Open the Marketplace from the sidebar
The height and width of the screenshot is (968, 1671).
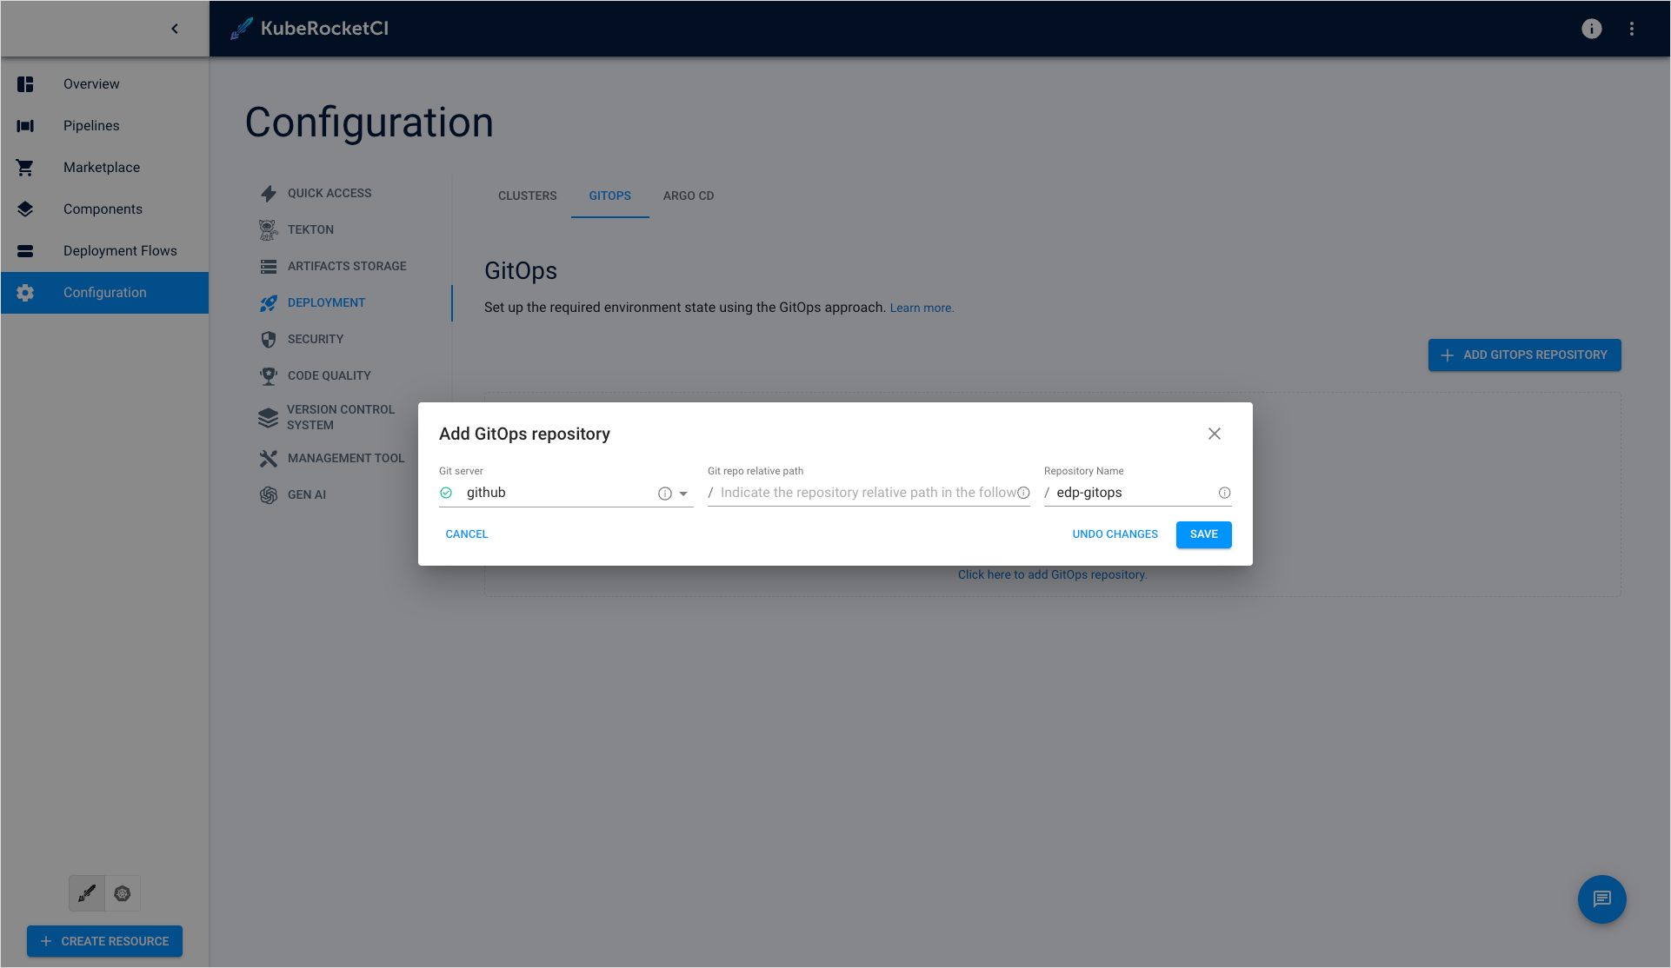(101, 167)
